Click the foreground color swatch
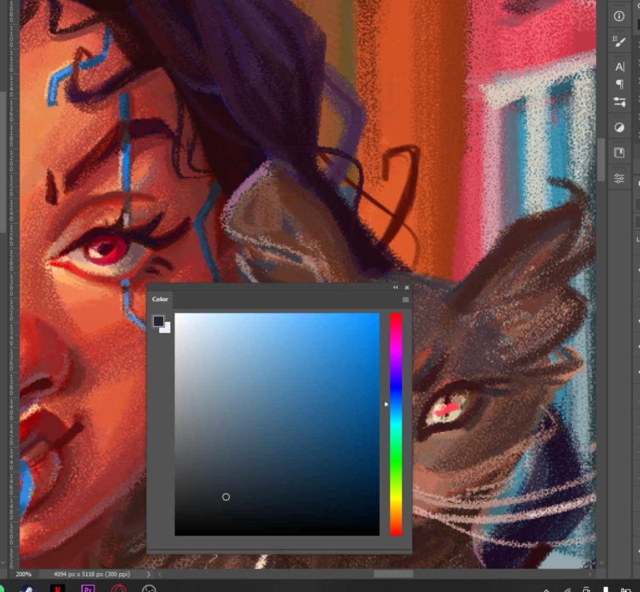 pyautogui.click(x=158, y=321)
